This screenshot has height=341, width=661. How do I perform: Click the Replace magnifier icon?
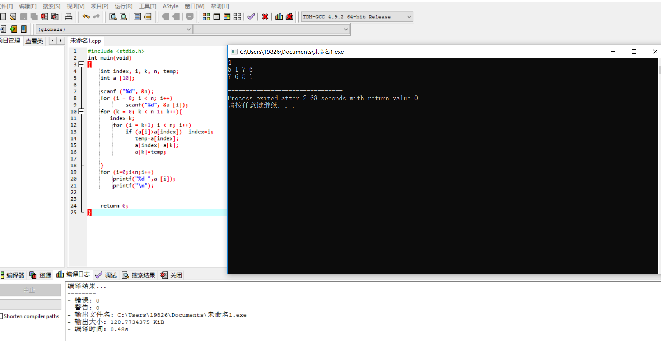(x=123, y=16)
